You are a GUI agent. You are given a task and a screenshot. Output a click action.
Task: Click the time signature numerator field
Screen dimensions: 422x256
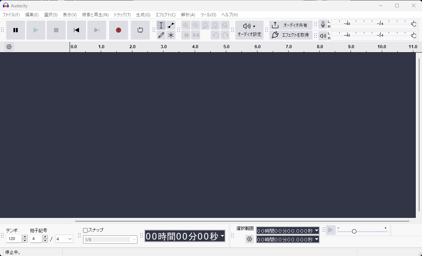pyautogui.click(x=36, y=239)
